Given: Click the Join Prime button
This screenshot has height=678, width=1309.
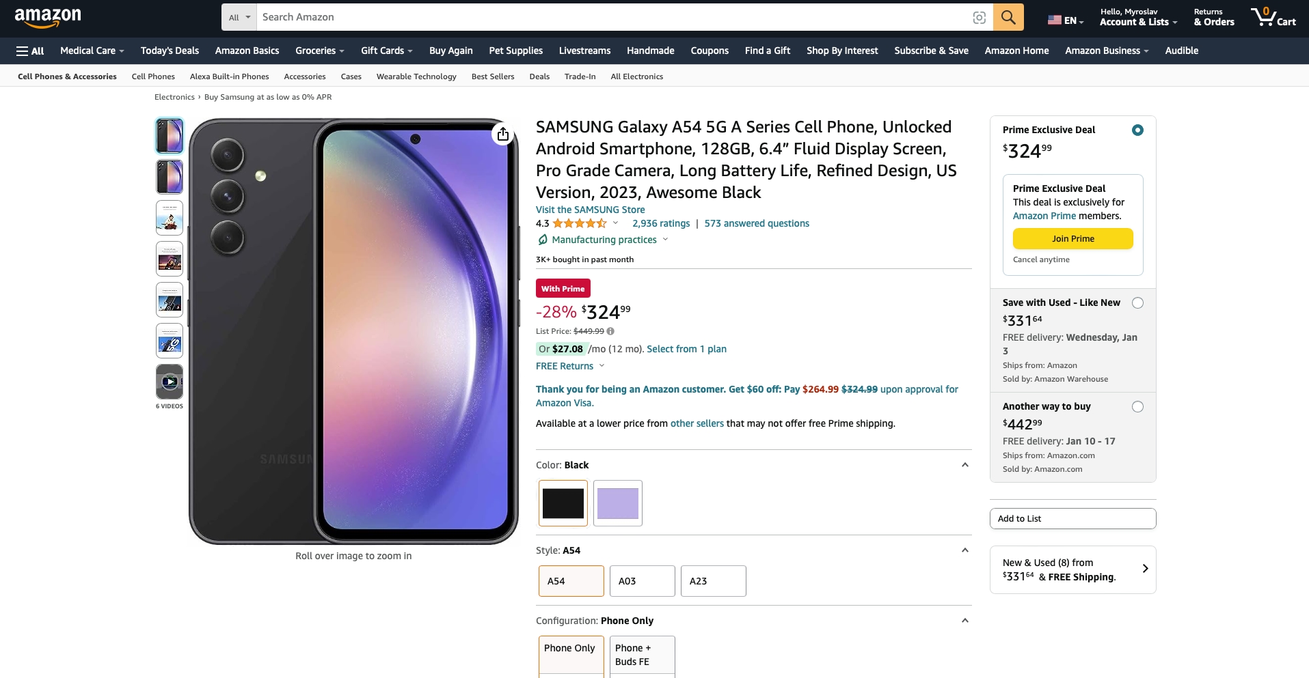Looking at the screenshot, I should (1072, 238).
